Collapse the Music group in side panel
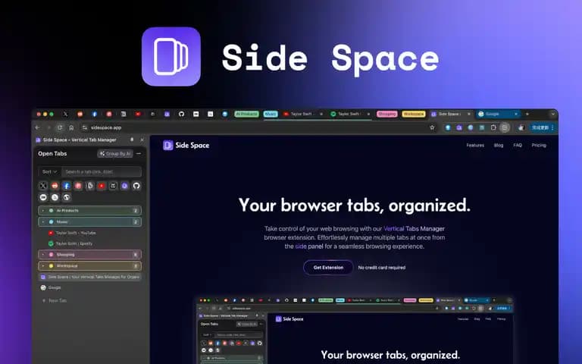This screenshot has width=582, height=364. coord(89,221)
